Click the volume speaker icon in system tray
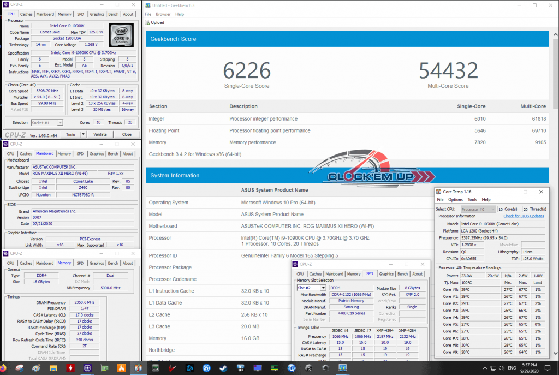 click(501, 368)
